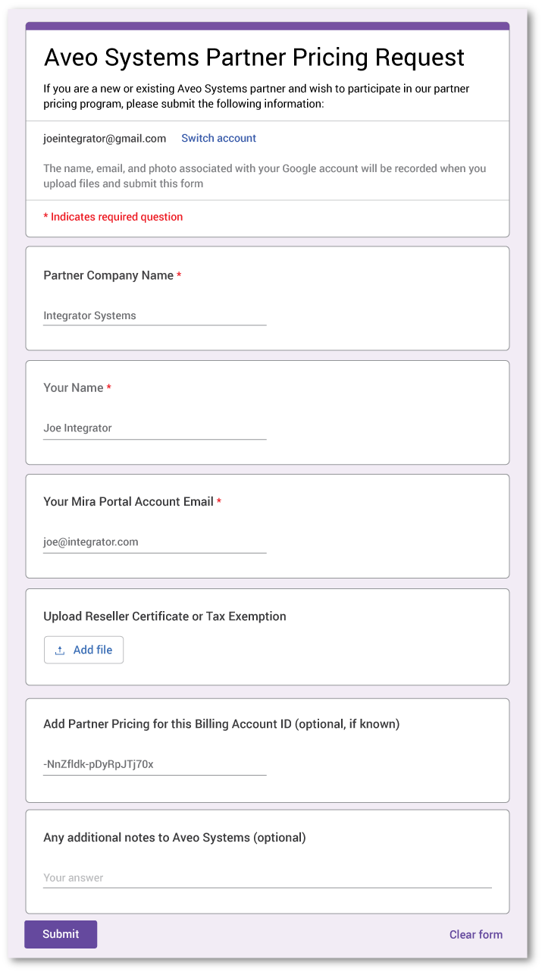Click the Partner Company Name question label
This screenshot has height=972, width=542.
tap(108, 275)
